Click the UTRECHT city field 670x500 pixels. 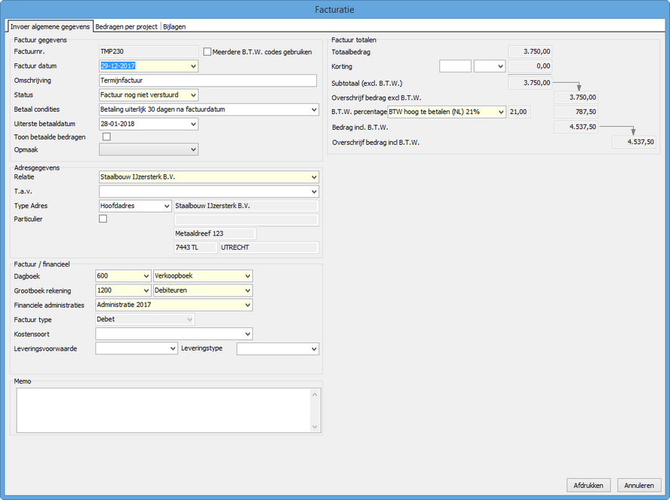(269, 247)
